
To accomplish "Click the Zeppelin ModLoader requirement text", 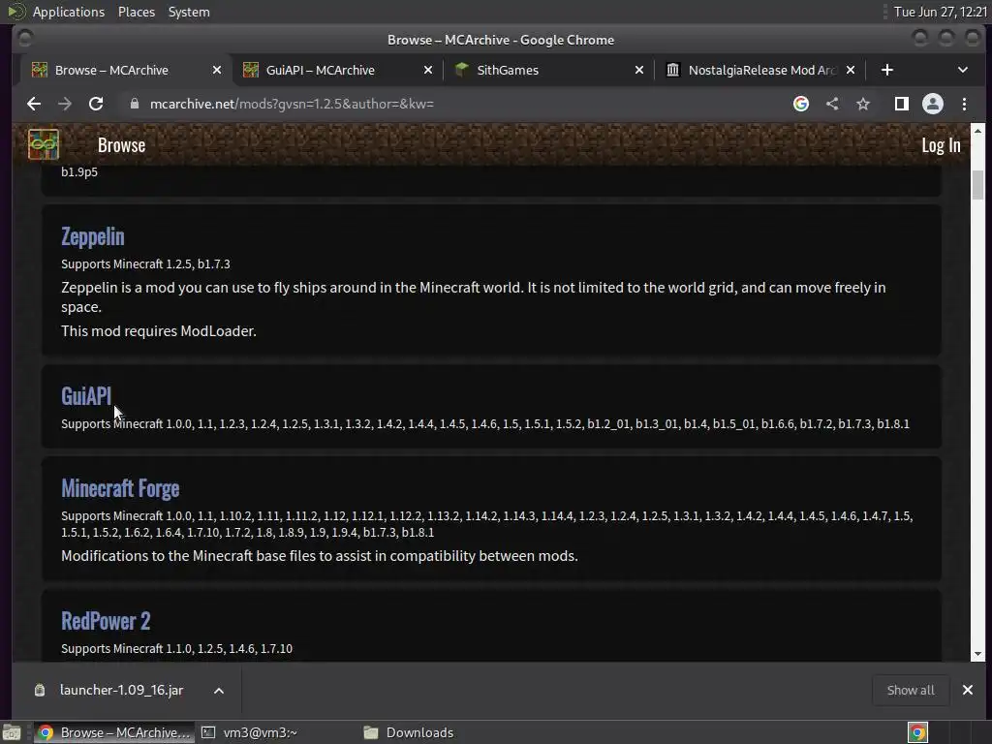I will click(159, 331).
